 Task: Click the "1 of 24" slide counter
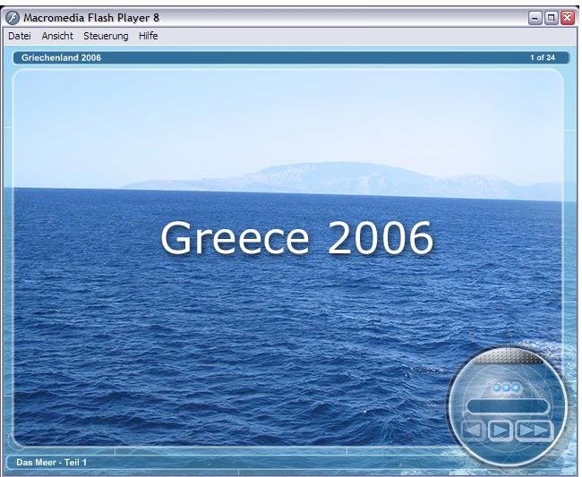pos(543,57)
